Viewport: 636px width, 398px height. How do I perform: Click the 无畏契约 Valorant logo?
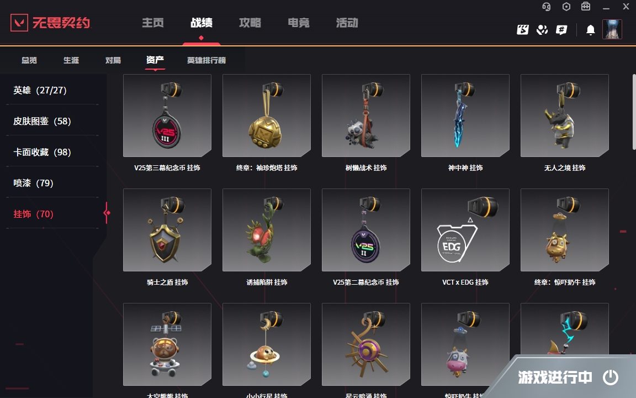(51, 23)
